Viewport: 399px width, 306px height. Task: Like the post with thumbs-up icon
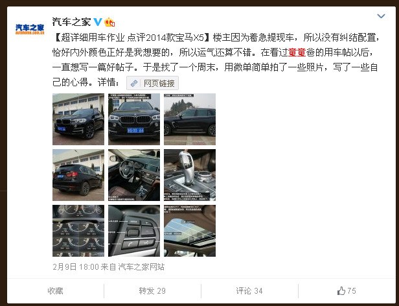tap(347, 290)
